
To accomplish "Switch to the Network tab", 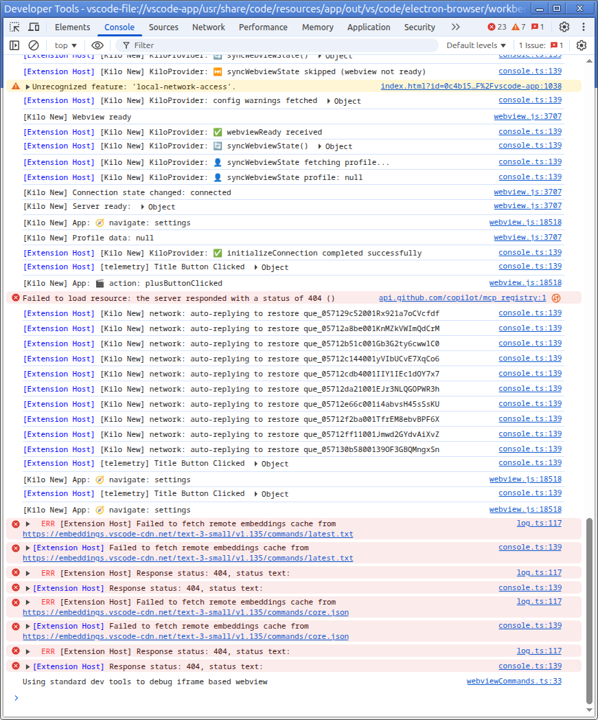I will point(208,27).
